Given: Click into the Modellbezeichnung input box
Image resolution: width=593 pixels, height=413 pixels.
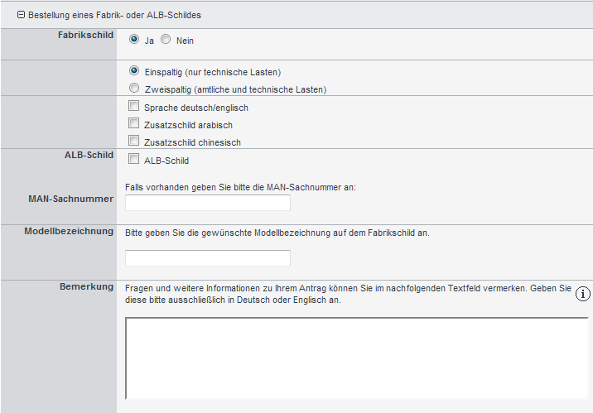Looking at the screenshot, I should (208, 258).
